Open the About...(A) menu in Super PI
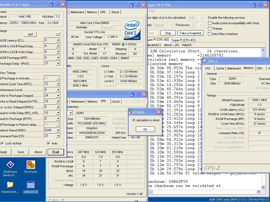 pos(171,45)
